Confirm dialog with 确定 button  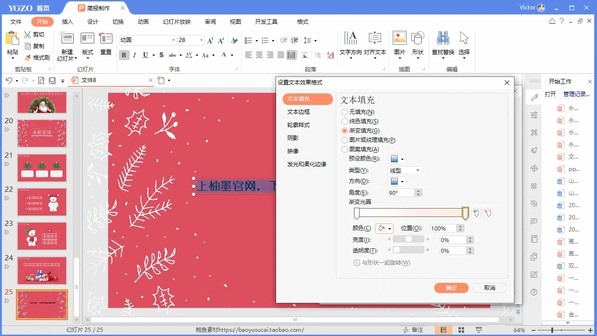point(451,288)
